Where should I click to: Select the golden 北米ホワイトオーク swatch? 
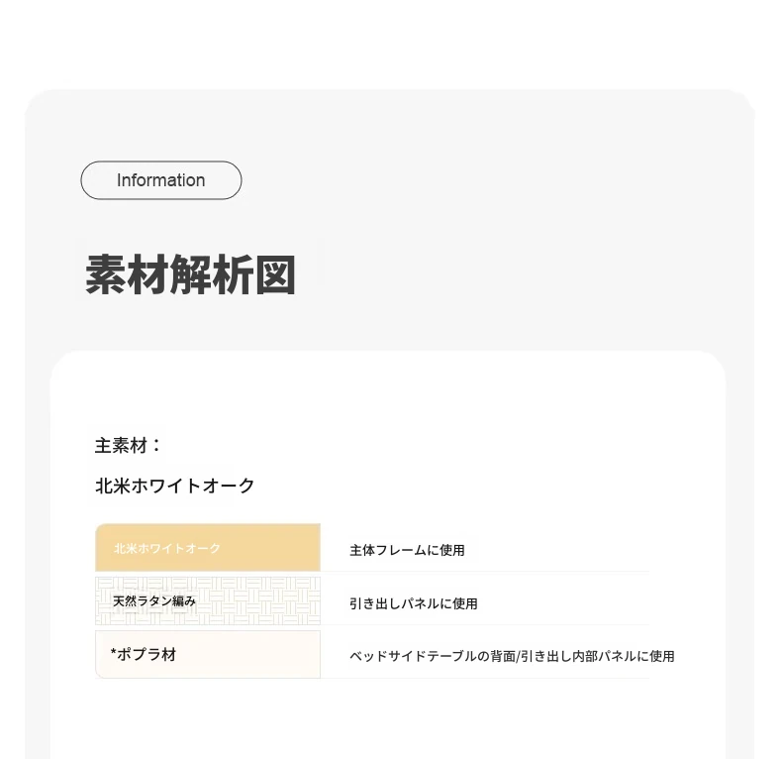pos(208,547)
